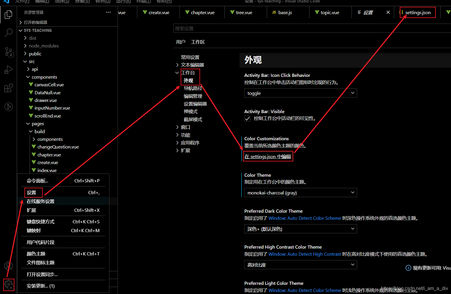This screenshot has width=451, height=294.
Task: Choose 颜色主题 menu entry
Action: tap(63, 254)
